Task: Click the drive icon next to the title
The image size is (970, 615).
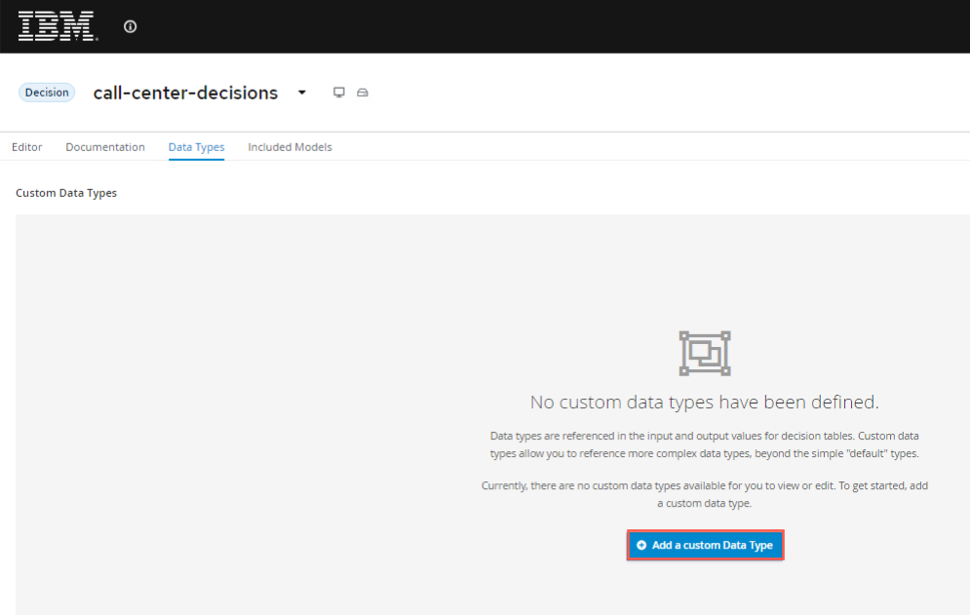Action: click(x=363, y=93)
